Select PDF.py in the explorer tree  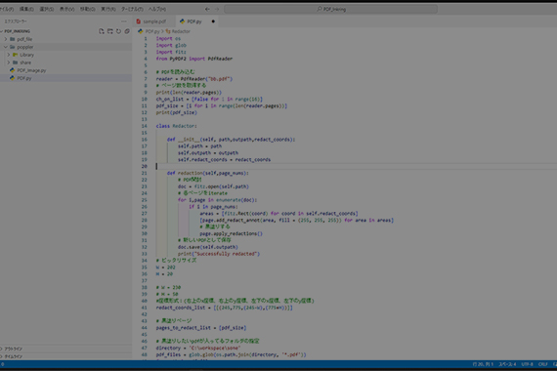point(24,78)
